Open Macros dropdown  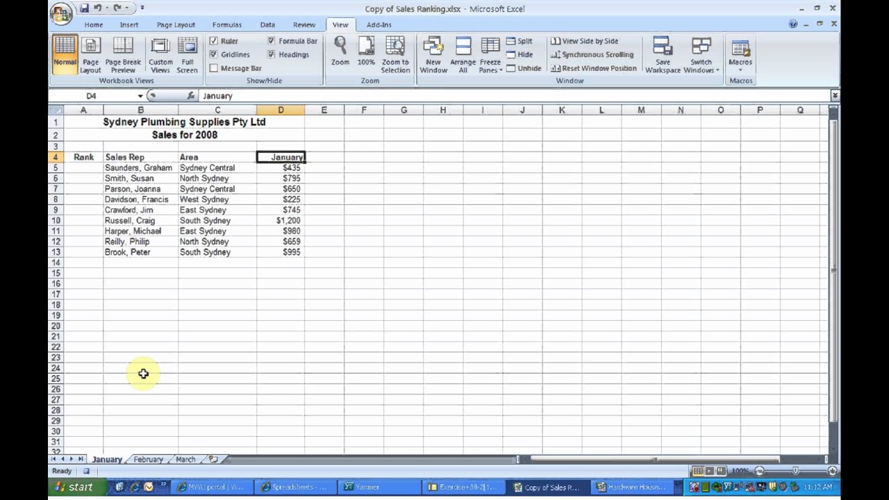[x=740, y=54]
